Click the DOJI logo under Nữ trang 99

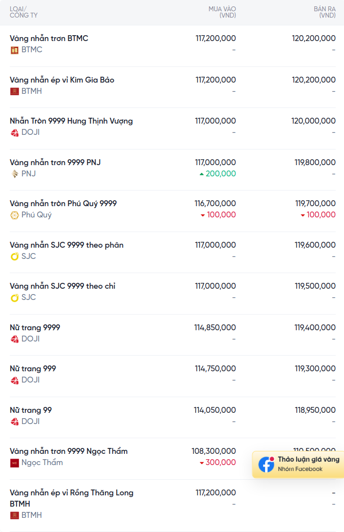(x=14, y=422)
